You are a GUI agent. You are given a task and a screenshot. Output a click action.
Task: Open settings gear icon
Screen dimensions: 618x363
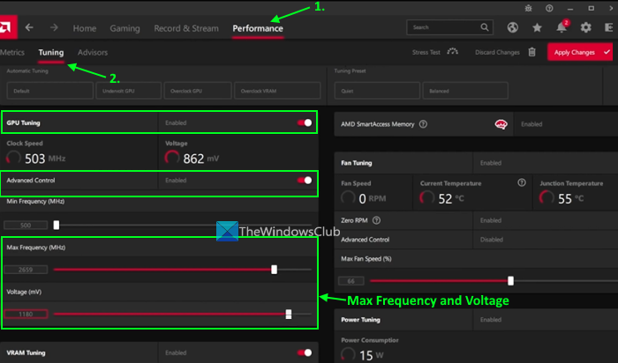[586, 28]
